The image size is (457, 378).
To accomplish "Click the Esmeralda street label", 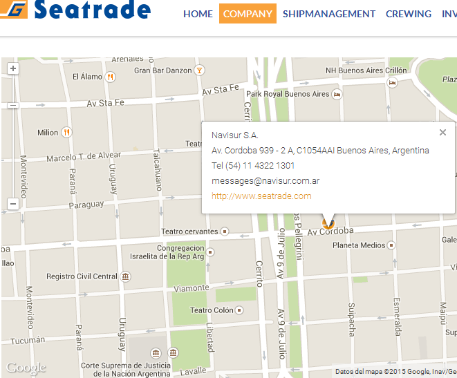I will point(397,316).
